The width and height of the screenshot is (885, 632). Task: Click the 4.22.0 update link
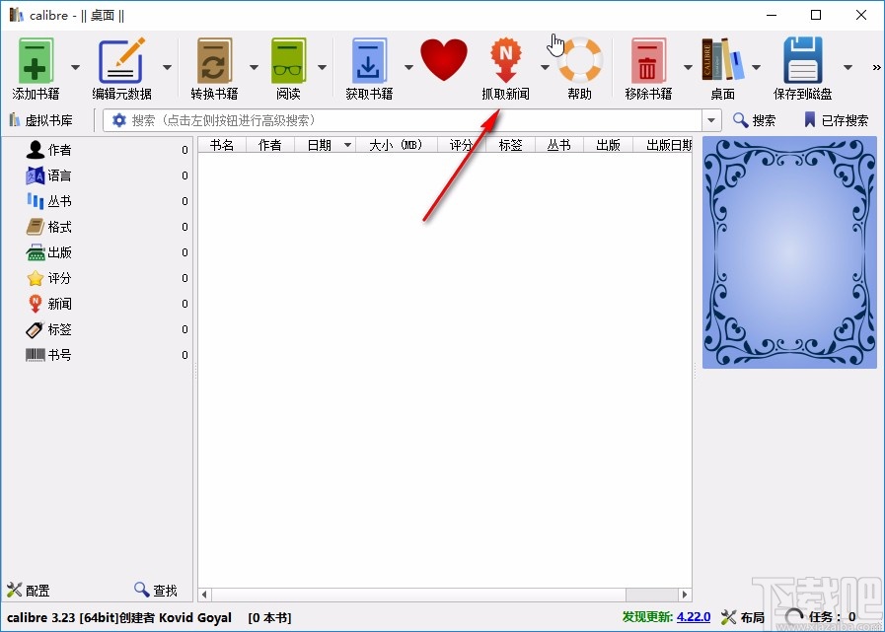click(693, 617)
